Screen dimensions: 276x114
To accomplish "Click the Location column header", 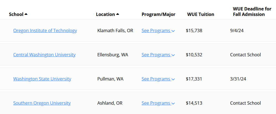I will click(106, 14).
